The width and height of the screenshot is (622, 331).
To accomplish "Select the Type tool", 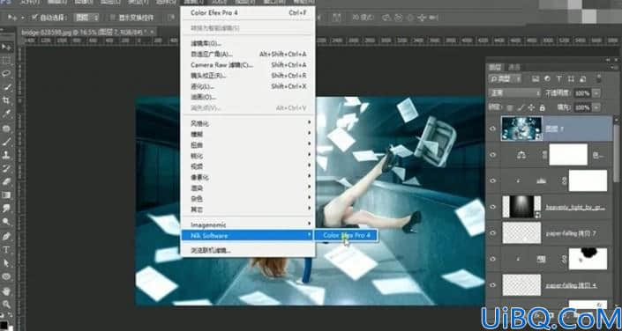I will pos(6,250).
